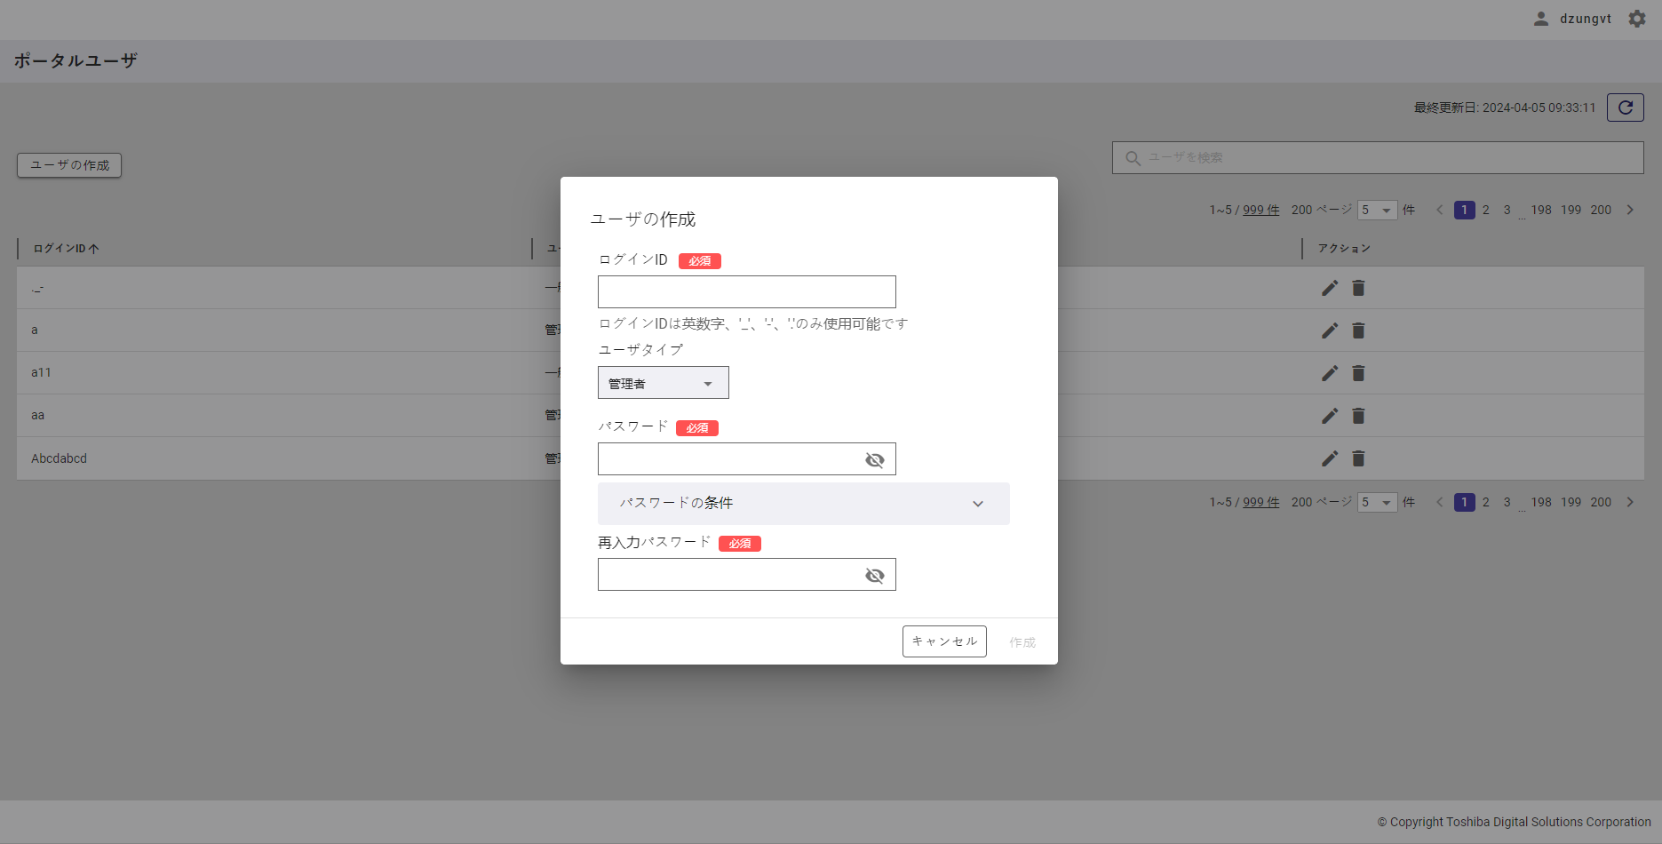Open the ユーザタイプ dropdown showing 管理者
The width and height of the screenshot is (1662, 844).
(663, 383)
